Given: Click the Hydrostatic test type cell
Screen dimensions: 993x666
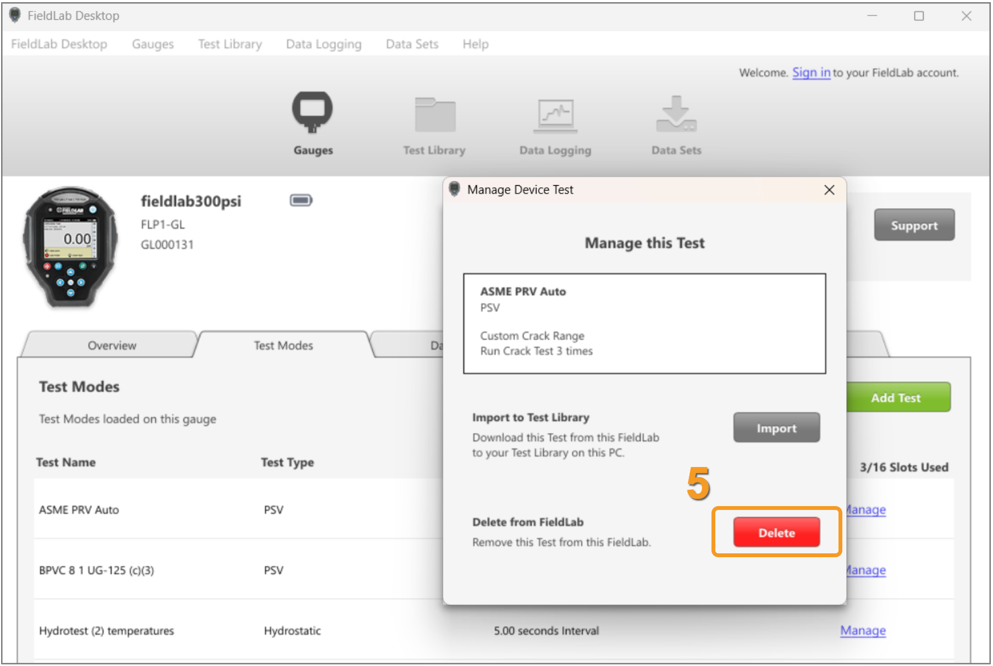Looking at the screenshot, I should [292, 631].
